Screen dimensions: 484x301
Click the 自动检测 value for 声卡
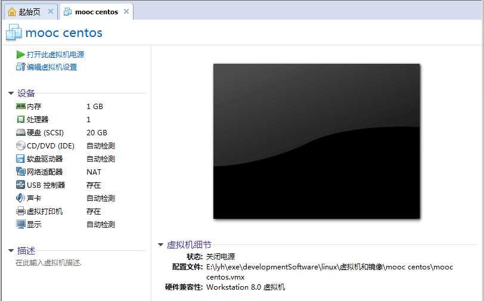click(x=101, y=198)
